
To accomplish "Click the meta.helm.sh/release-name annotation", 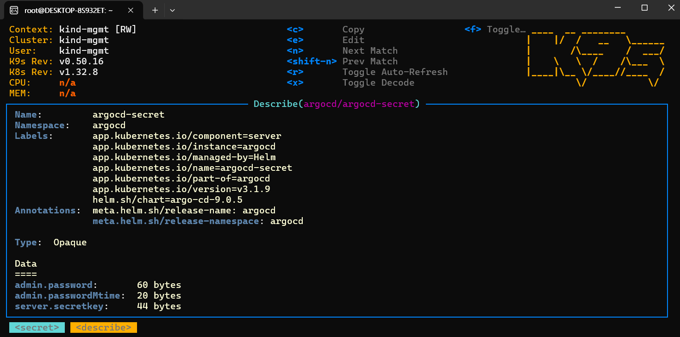I will pyautogui.click(x=184, y=211).
